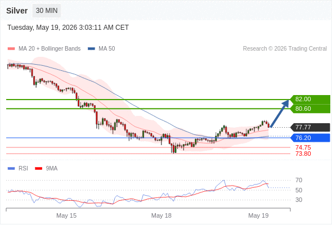Click the Research © 2026 Trading Central credit
332x225 pixels.
pyautogui.click(x=285, y=49)
